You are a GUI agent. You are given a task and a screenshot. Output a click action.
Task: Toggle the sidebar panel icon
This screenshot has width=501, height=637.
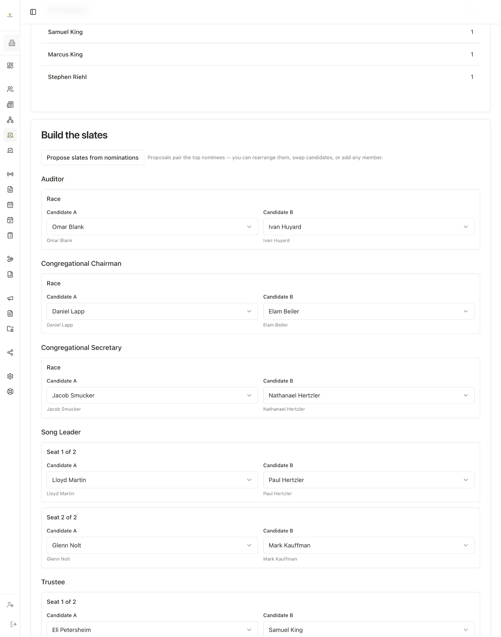(33, 12)
